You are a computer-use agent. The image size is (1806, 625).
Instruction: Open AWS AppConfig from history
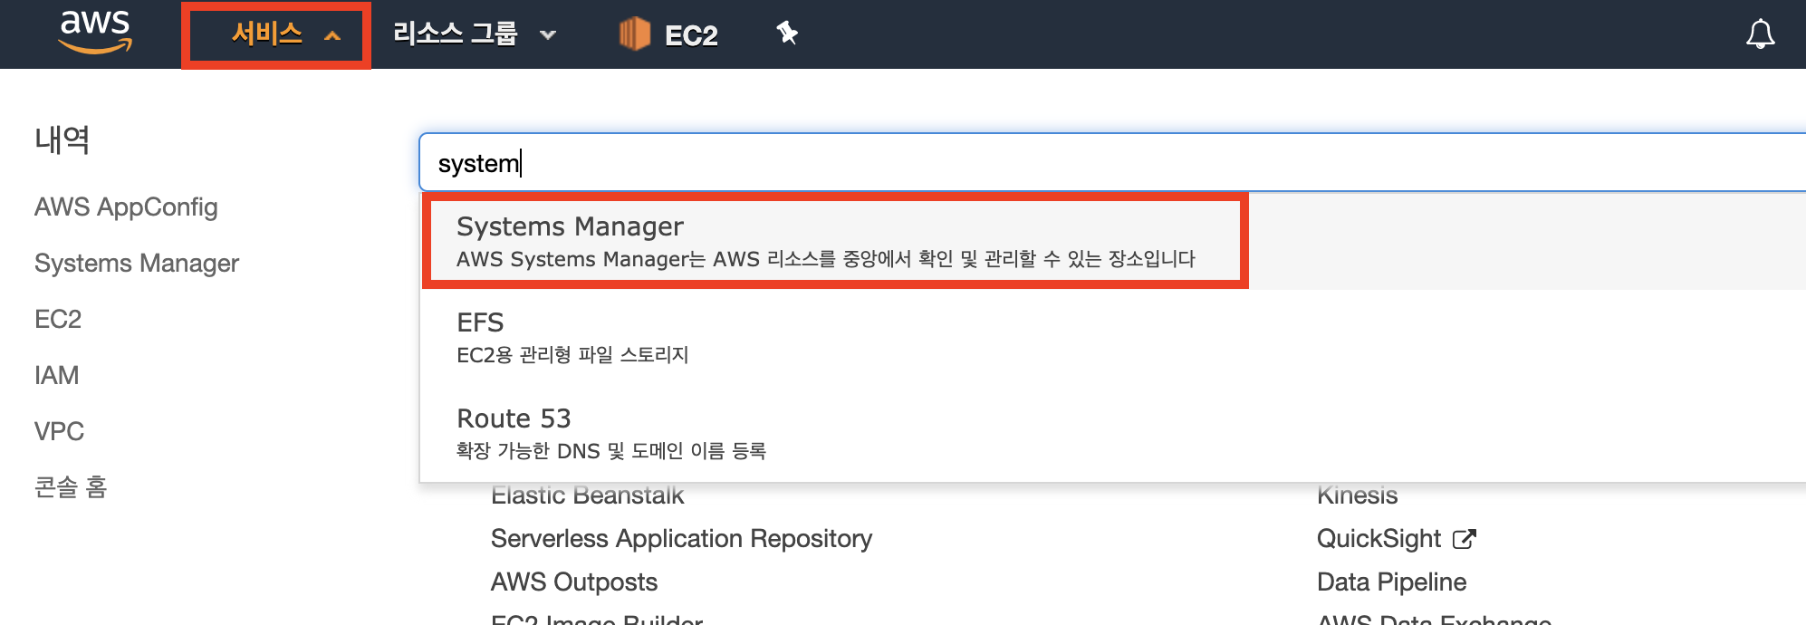(x=126, y=207)
